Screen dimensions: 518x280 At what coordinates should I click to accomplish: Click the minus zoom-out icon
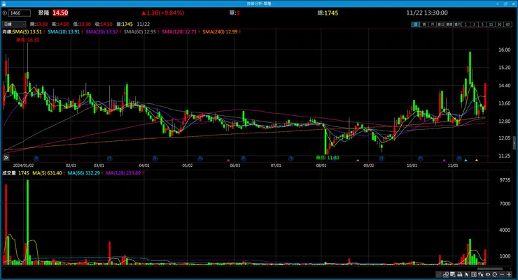(502, 274)
